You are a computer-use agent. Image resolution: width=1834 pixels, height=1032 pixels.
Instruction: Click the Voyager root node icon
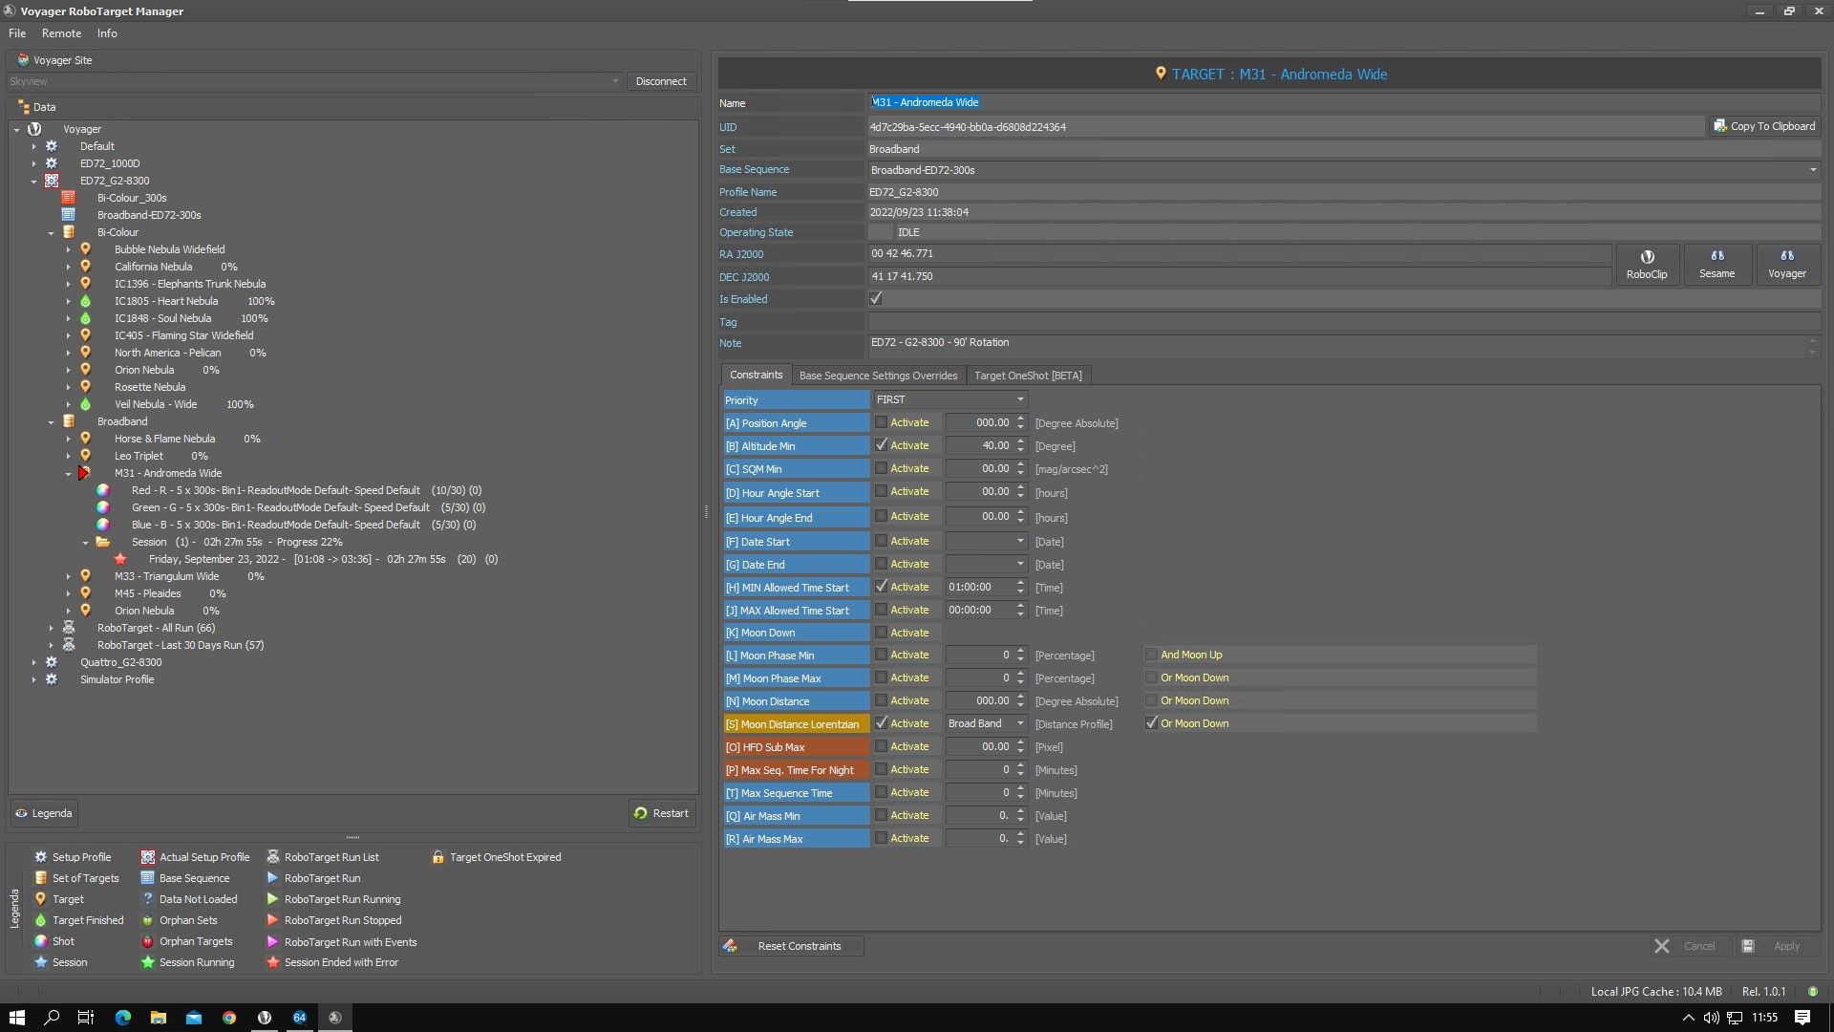click(34, 129)
